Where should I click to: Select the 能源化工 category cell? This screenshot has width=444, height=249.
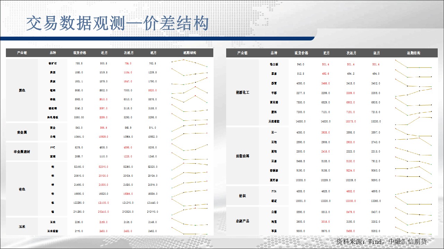[242, 93]
